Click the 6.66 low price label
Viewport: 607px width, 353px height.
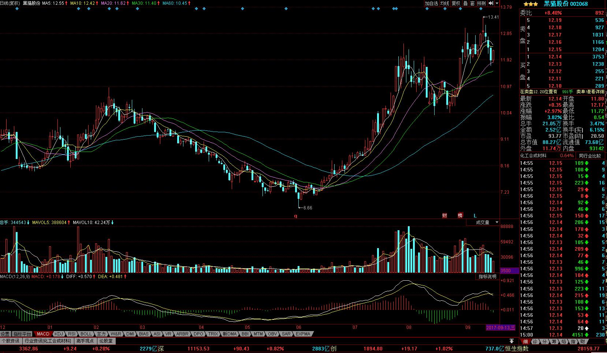click(x=307, y=208)
